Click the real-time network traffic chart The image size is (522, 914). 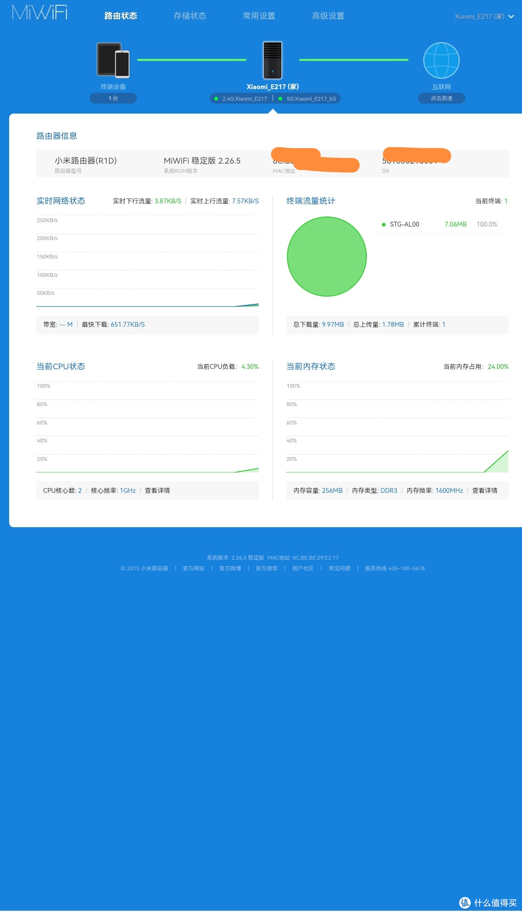coord(147,261)
